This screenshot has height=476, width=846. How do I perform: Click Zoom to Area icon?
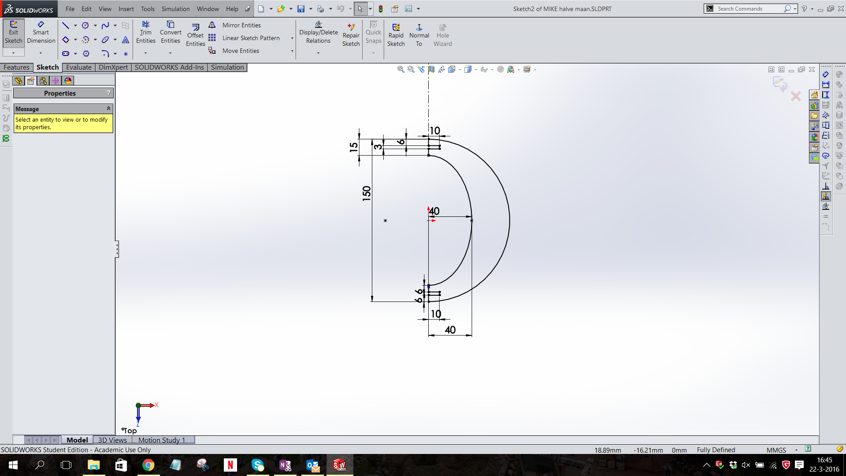click(411, 69)
